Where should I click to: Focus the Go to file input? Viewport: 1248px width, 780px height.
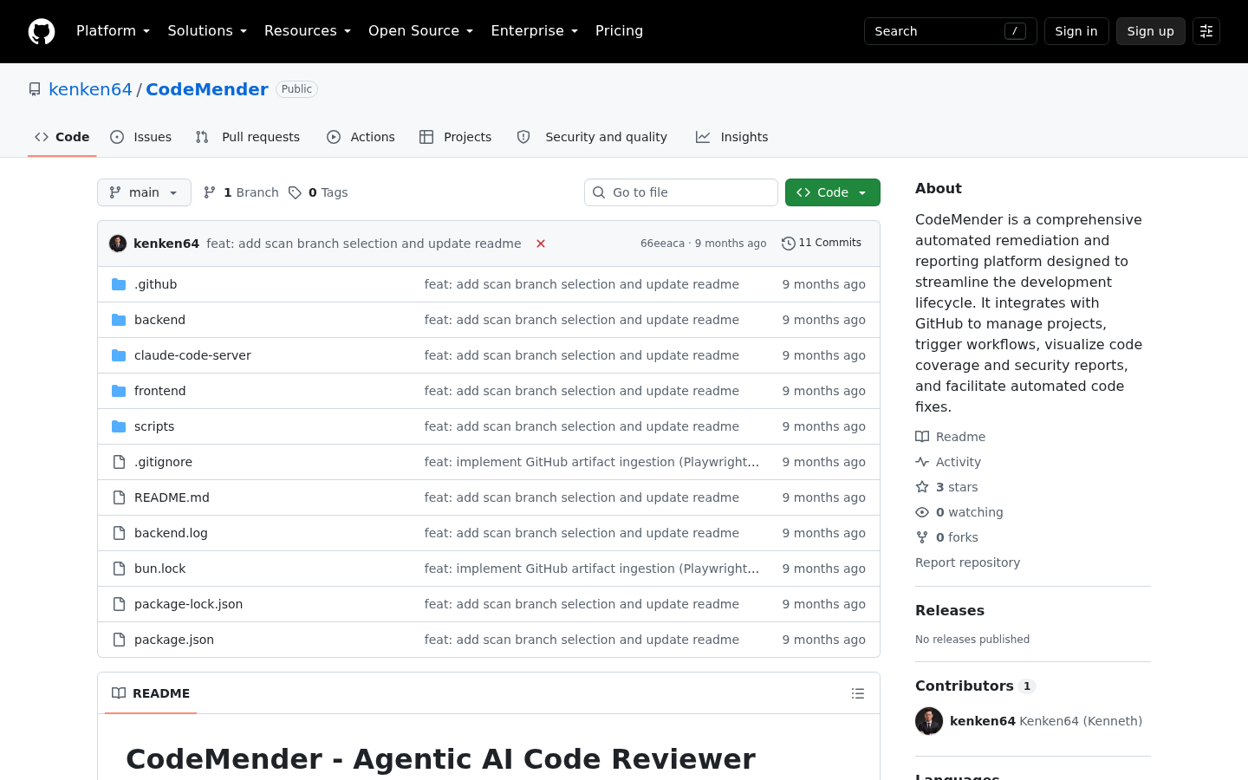pyautogui.click(x=681, y=192)
